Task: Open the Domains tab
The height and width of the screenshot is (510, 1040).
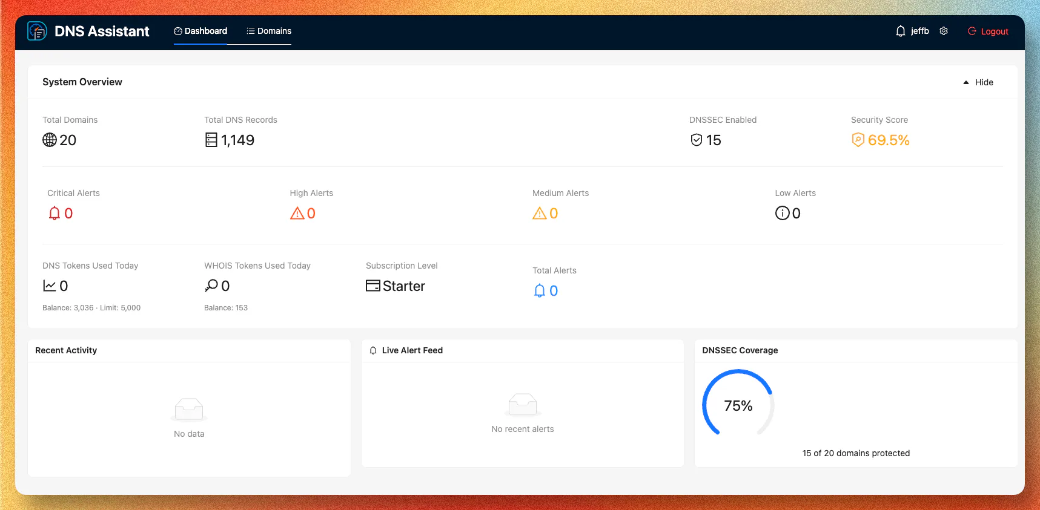Action: coord(269,31)
